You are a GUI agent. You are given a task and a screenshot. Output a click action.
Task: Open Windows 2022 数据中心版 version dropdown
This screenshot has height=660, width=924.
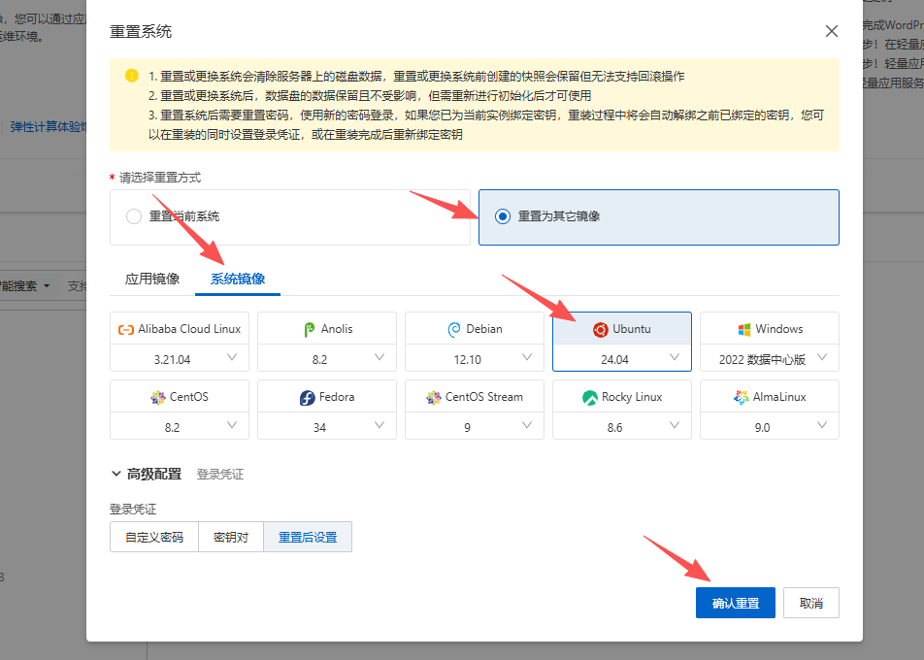pyautogui.click(x=770, y=358)
